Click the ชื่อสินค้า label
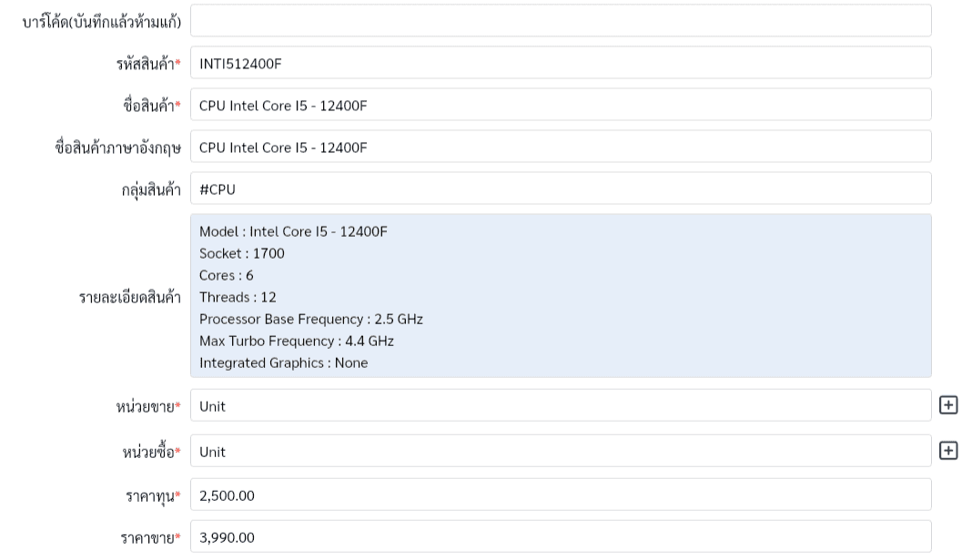 (152, 106)
